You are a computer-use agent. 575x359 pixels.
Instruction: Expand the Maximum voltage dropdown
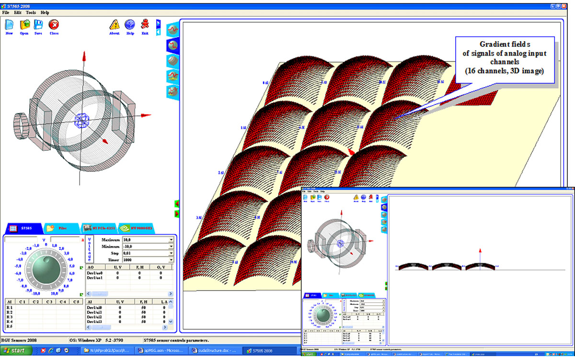[x=171, y=239]
